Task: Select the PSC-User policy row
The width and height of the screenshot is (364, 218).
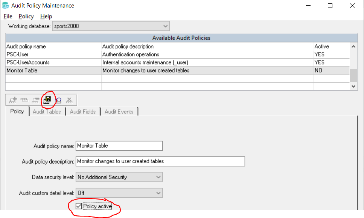Action: (x=177, y=54)
